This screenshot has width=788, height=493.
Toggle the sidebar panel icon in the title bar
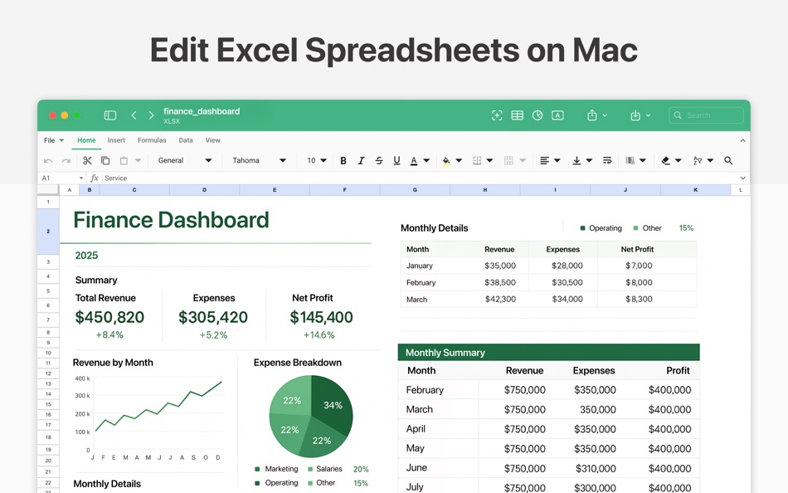(x=110, y=115)
